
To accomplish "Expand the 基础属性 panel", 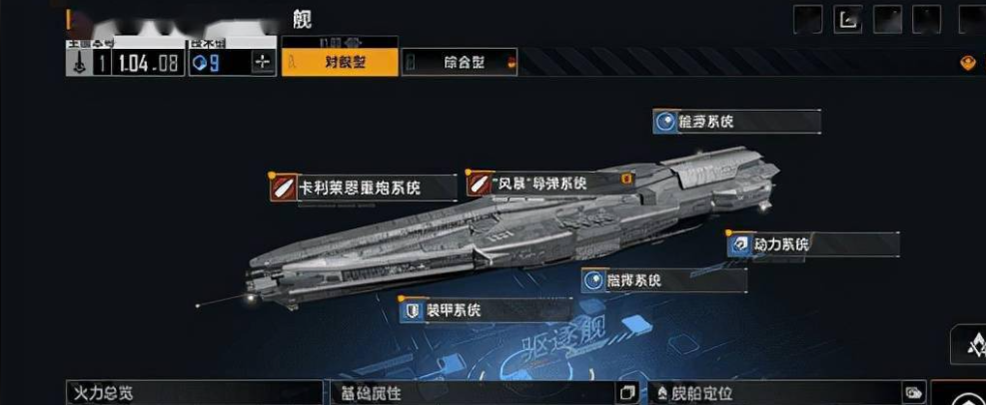I will (x=485, y=393).
